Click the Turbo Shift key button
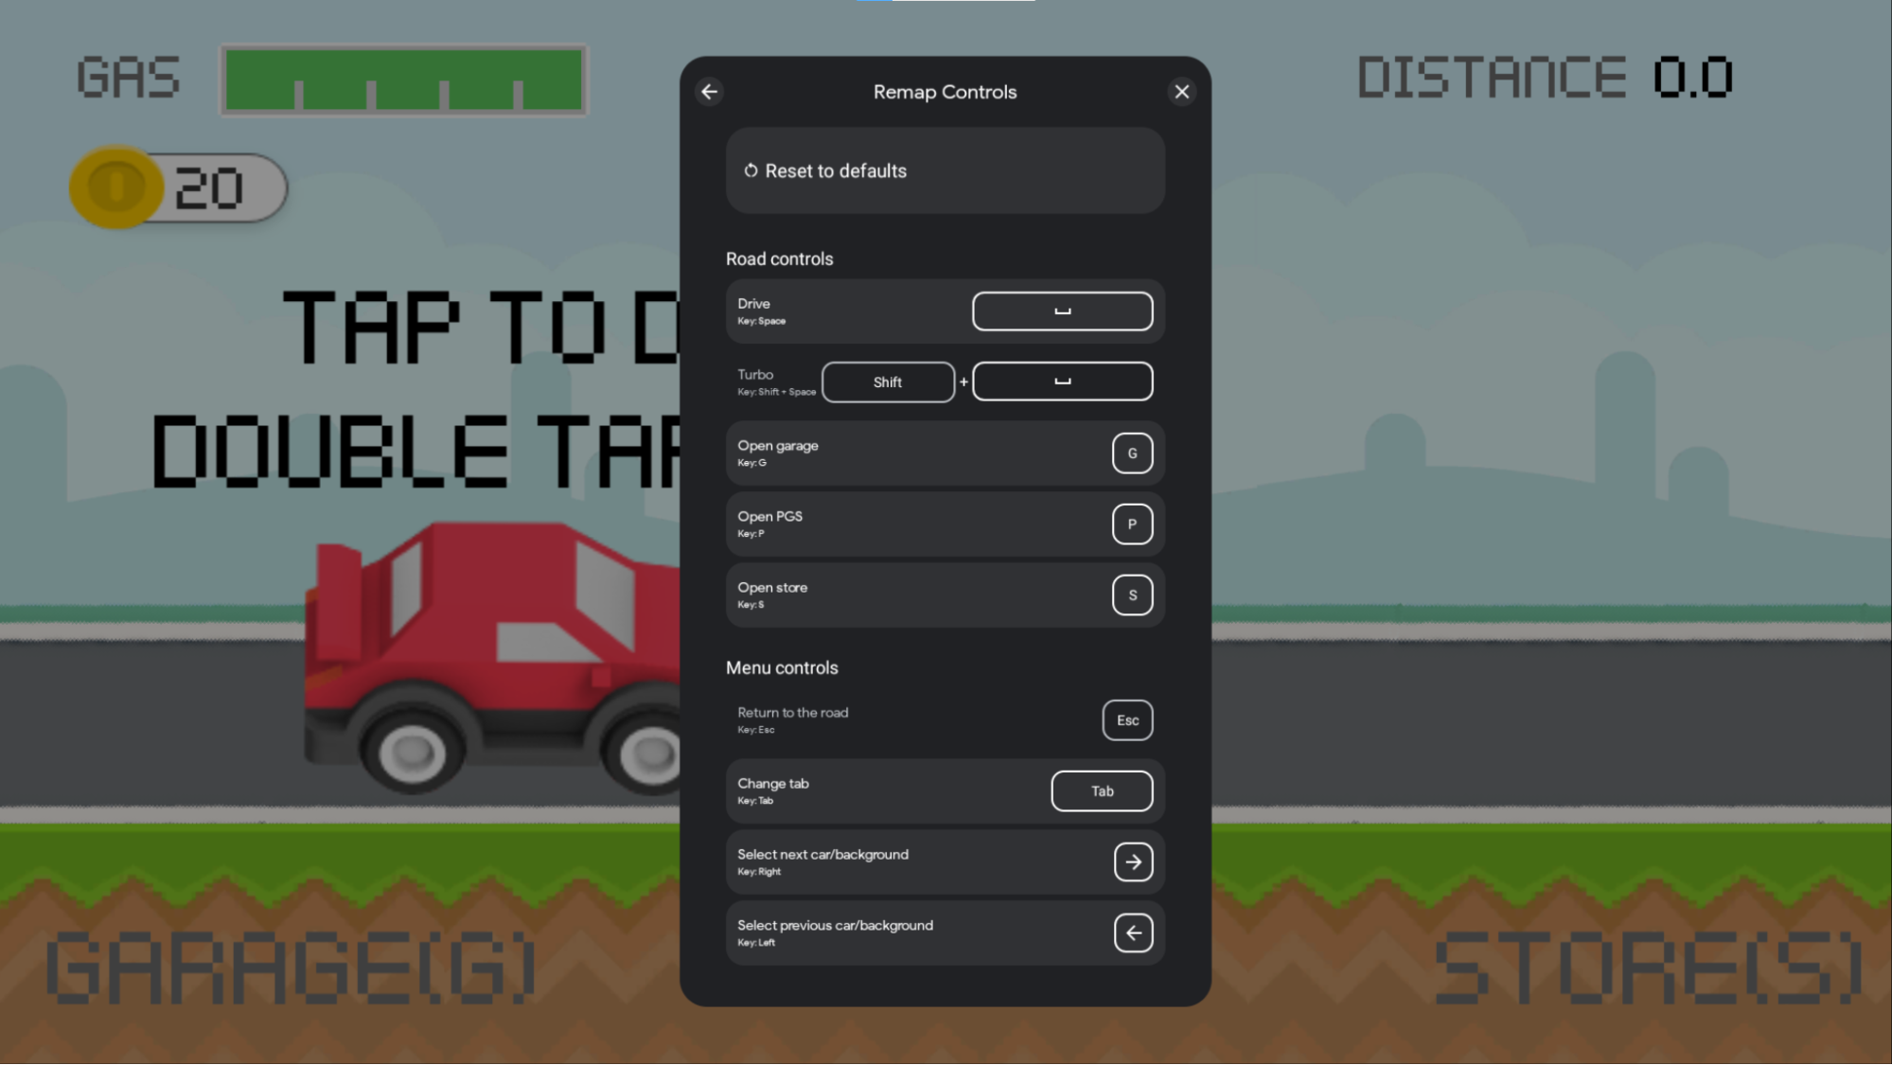This screenshot has height=1065, width=1892. point(888,381)
